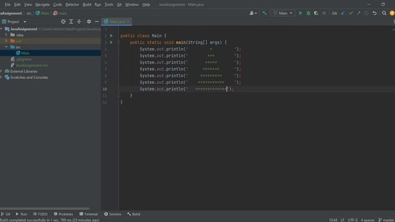The height and width of the screenshot is (222, 395).
Task: Open the Git tool window button
Action: [x=6, y=214]
